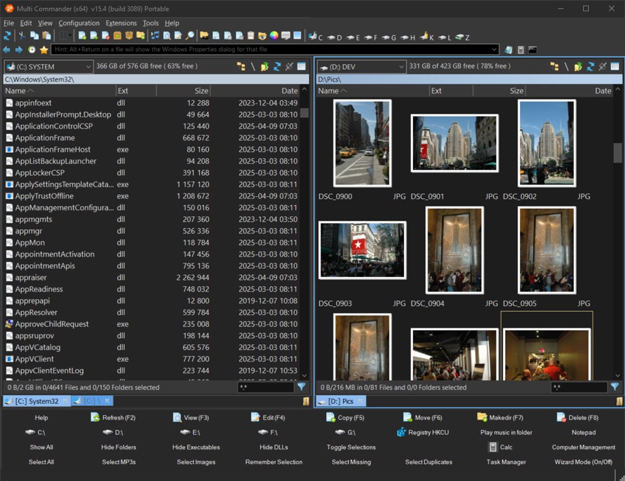Click the Task Manager button

506,462
